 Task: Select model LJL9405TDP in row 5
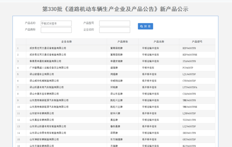click(x=189, y=74)
